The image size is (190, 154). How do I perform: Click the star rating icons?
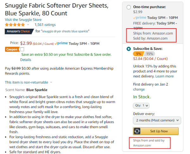(15, 25)
